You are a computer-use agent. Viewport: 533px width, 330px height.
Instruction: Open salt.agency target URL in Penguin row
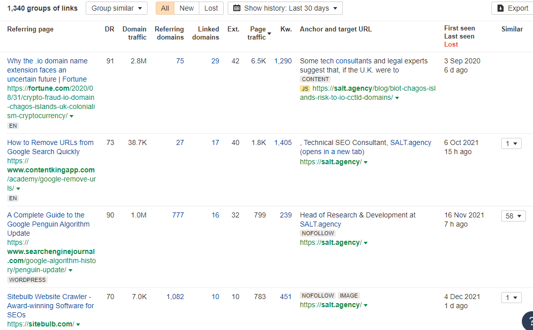pos(331,243)
